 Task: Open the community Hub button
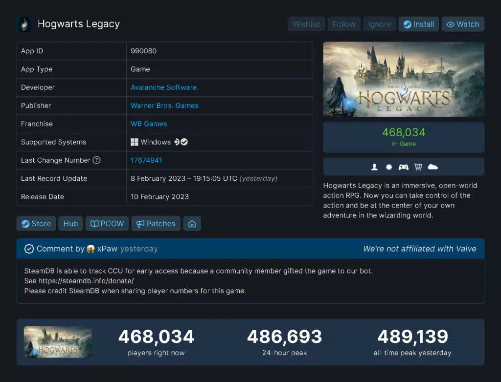[70, 224]
